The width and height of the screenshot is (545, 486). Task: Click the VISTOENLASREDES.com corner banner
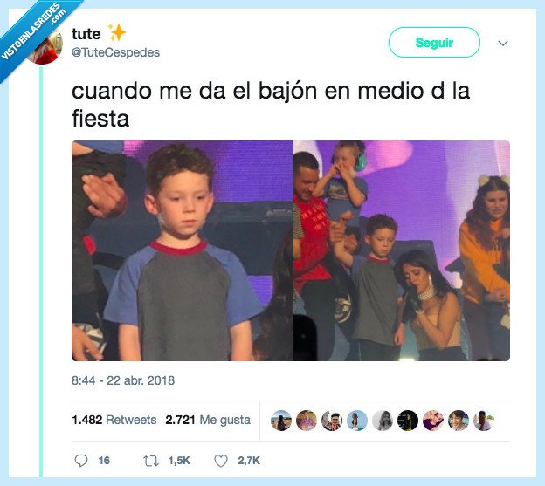33,31
